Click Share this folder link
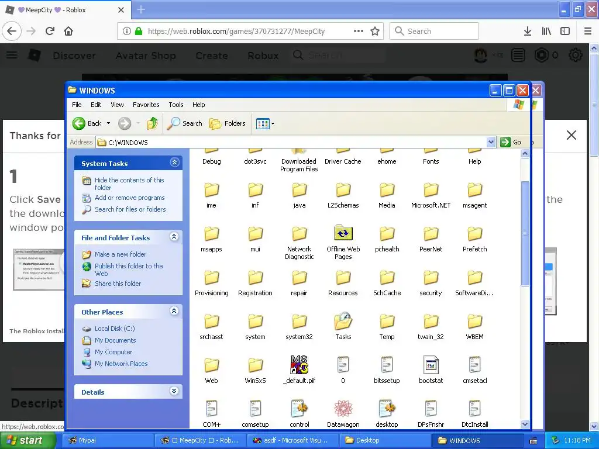The width and height of the screenshot is (599, 449). [x=118, y=284]
